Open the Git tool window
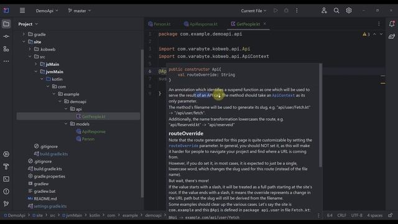The height and width of the screenshot is (224, 398). (6, 203)
